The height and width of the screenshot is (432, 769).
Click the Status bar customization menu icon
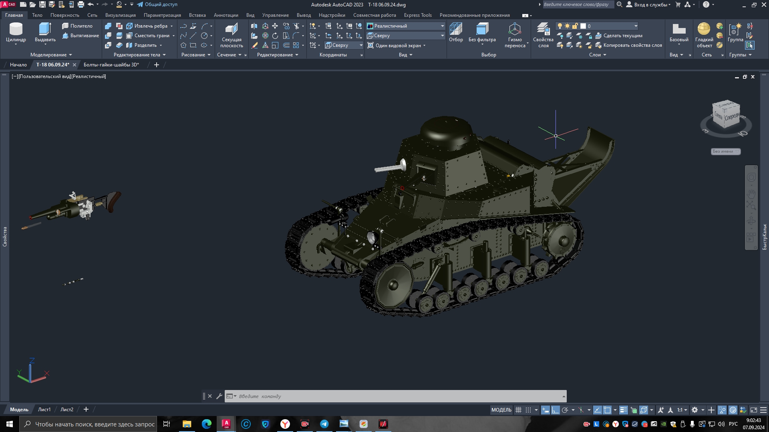(x=763, y=410)
